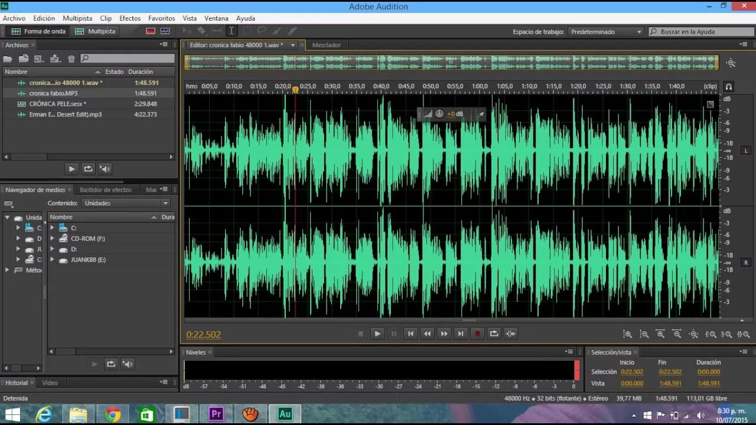The height and width of the screenshot is (425, 756).
Task: Start playback with the Play button
Action: click(x=377, y=334)
